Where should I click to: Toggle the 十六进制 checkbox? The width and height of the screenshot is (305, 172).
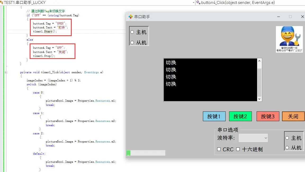[x=238, y=149]
